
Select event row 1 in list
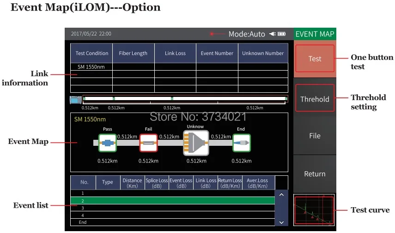pos(173,193)
